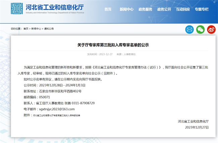Viewport: 218px width, 143px height.
Task: Select 政务服务 in the navigation bar
Action: tap(145, 9)
